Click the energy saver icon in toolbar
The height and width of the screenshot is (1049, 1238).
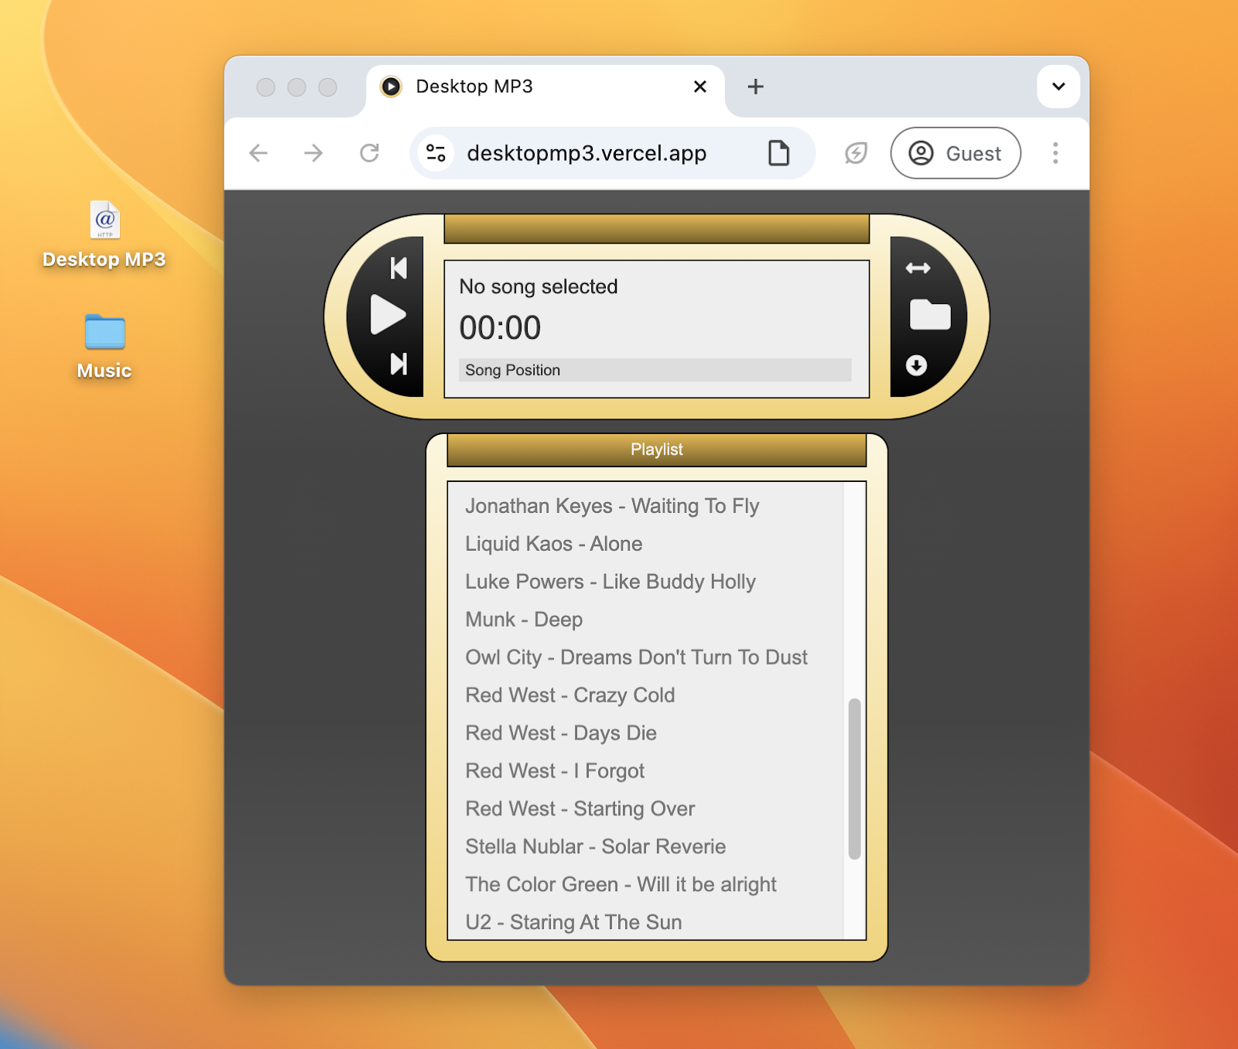(x=854, y=153)
